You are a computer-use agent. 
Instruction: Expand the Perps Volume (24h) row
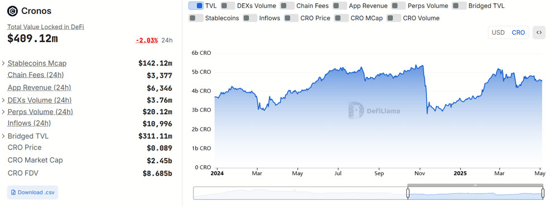pos(3,112)
